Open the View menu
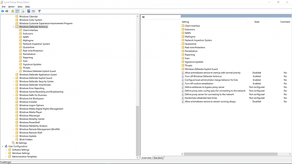Viewport: 292px width, 164px height. pyautogui.click(x=20, y=7)
